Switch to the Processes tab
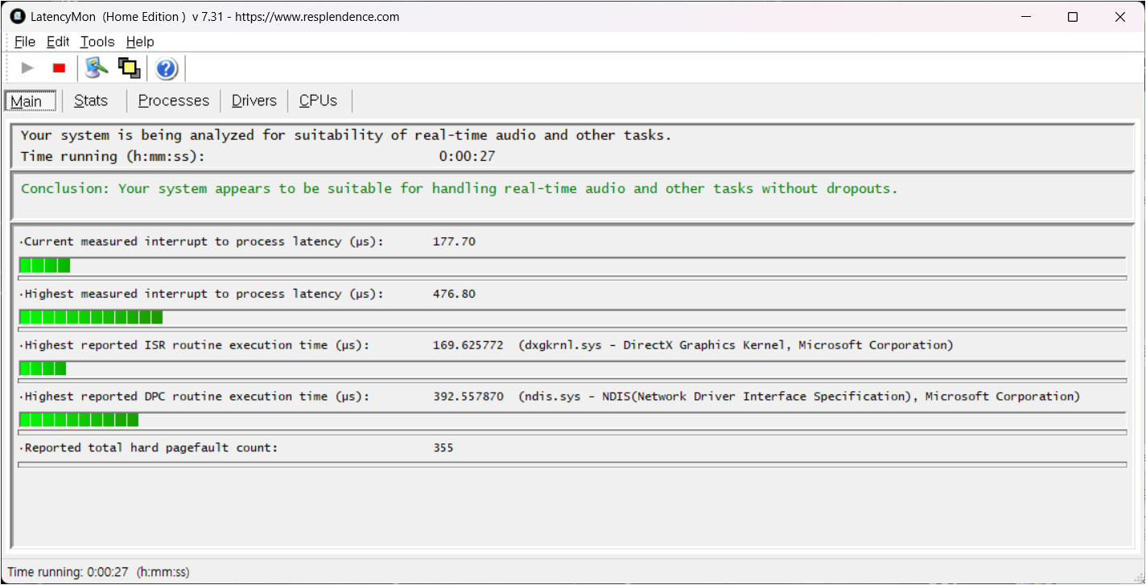 coord(174,101)
